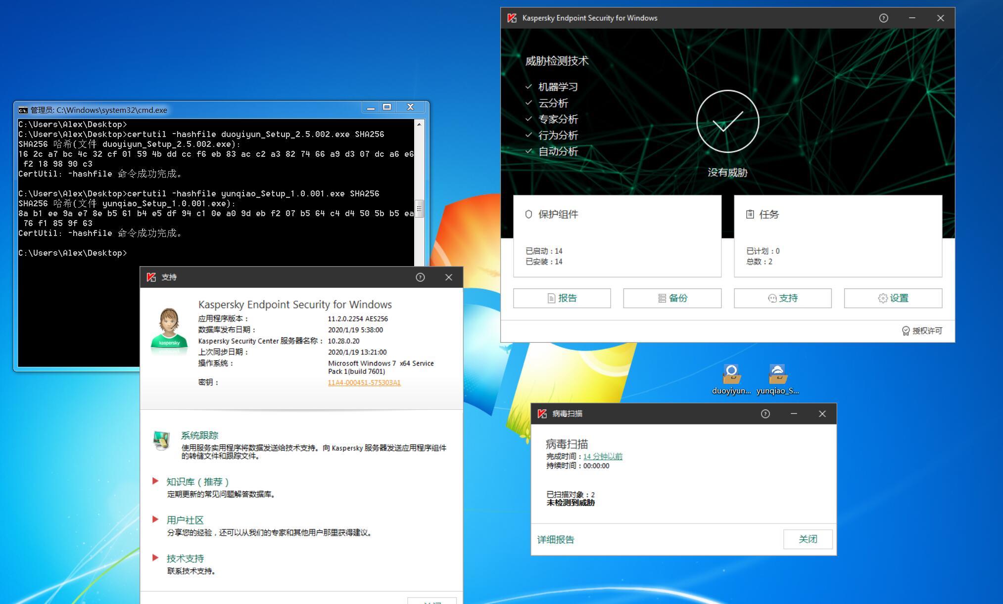Viewport: 1003px width, 604px height.
Task: Open the 详细报告 detailed report link
Action: [556, 540]
